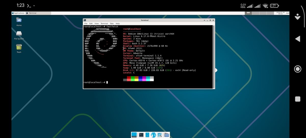Open the home folder icon in the dock
The width and height of the screenshot is (306, 138).
tap(167, 135)
